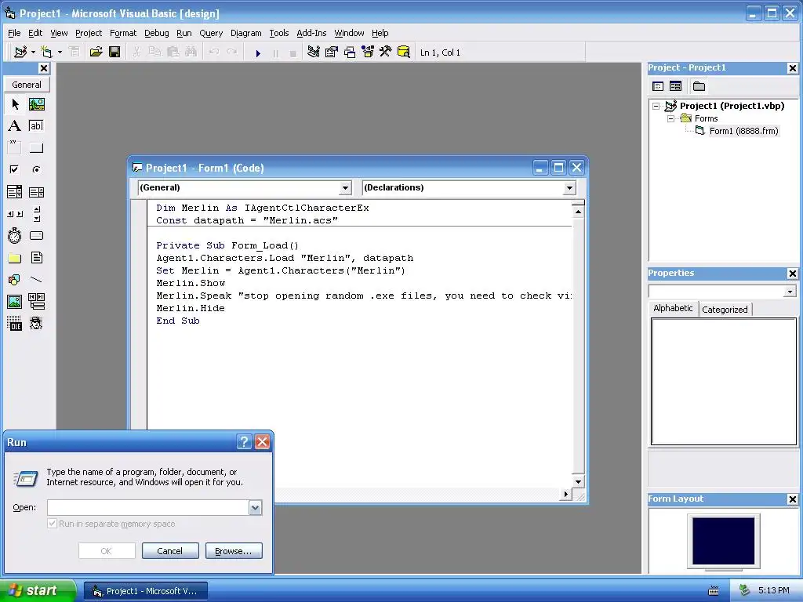The width and height of the screenshot is (803, 602).
Task: Click View Object icon in Project panel
Action: (x=676, y=86)
